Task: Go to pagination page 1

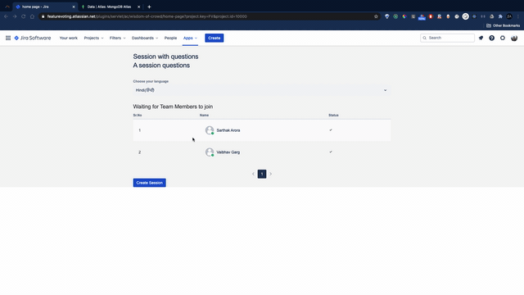Action: (262, 174)
